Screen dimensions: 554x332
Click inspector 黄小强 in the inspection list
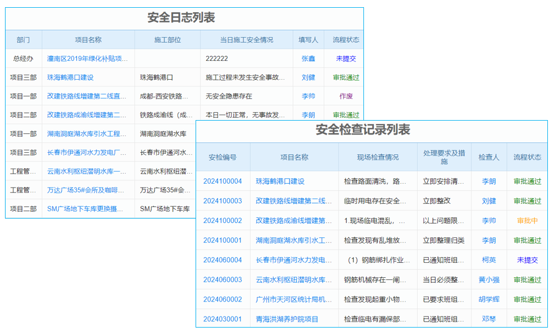click(487, 279)
